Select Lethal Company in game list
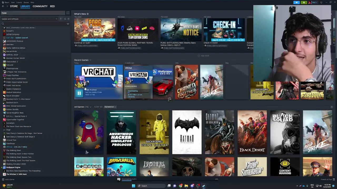Image resolution: width=337 pixels, height=189 pixels. point(13,34)
